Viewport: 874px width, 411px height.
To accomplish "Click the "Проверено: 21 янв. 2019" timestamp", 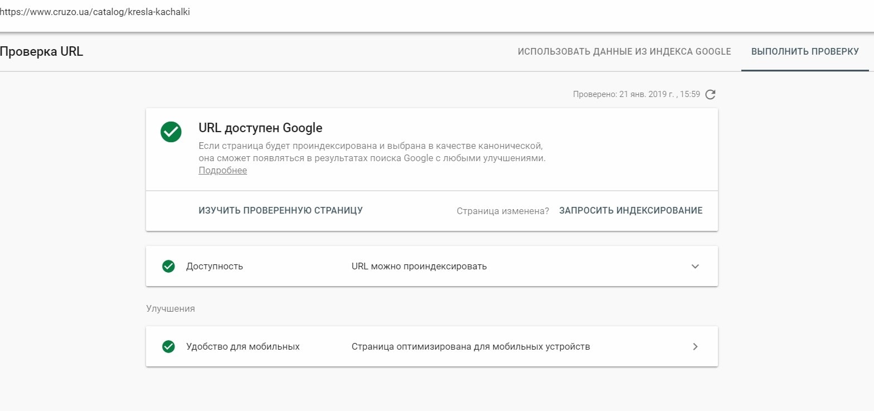I will pyautogui.click(x=636, y=94).
